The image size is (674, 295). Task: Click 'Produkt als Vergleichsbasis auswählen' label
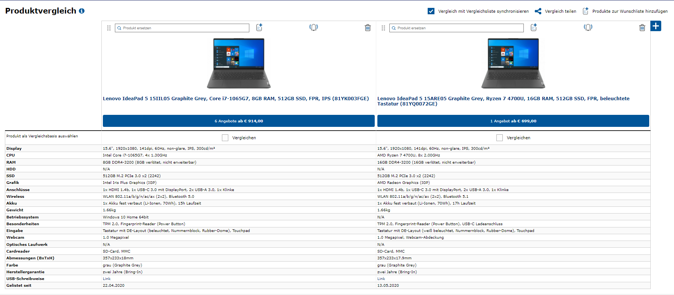[x=42, y=136]
